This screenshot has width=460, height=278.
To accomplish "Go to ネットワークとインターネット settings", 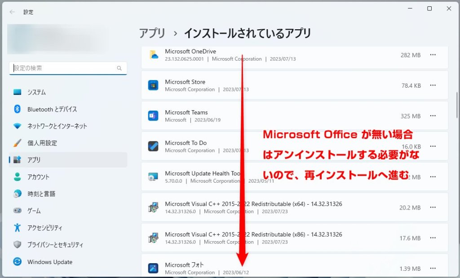I will 68,126.
